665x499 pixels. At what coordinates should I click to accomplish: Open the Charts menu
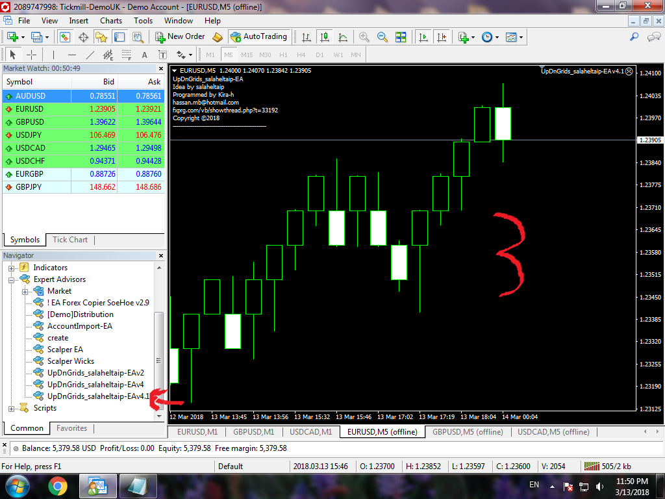(111, 21)
